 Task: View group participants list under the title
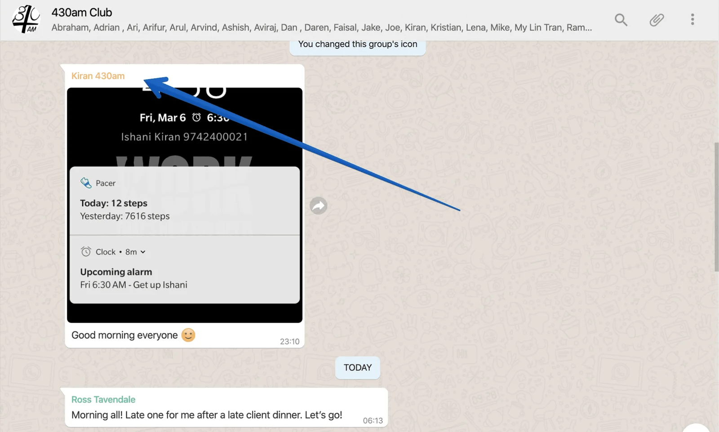[322, 27]
